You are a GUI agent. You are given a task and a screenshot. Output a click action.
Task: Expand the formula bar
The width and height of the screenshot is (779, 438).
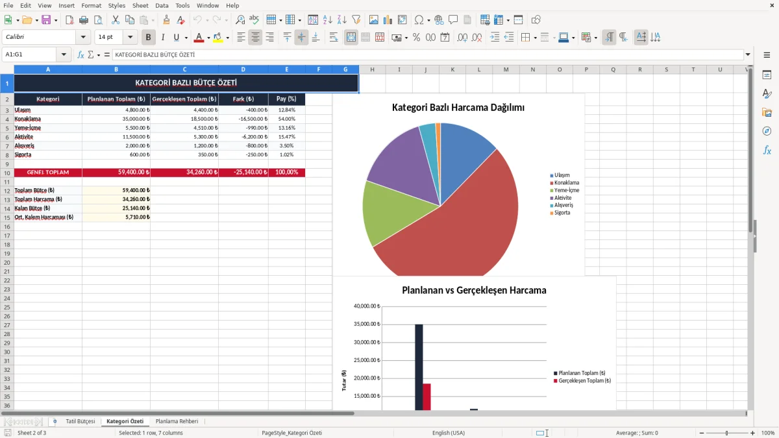[x=748, y=55]
